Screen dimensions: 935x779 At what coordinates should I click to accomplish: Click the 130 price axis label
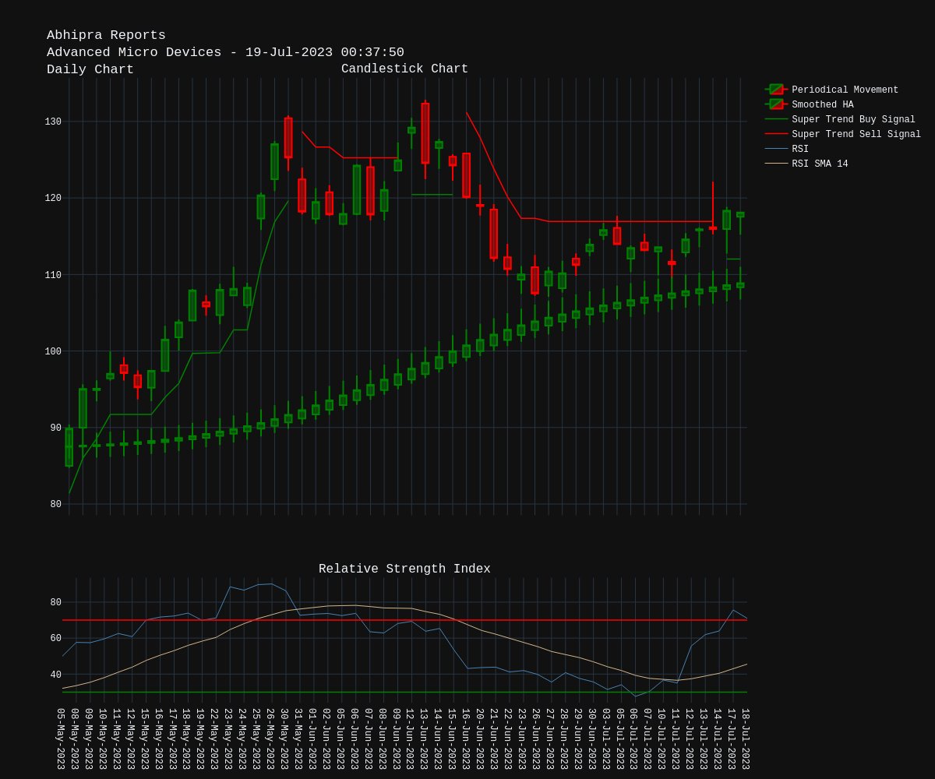pyautogui.click(x=53, y=122)
